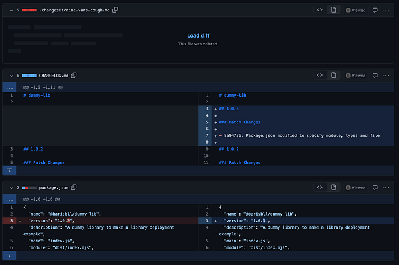Copy the CHANGELOG.md file path
399x265 pixels.
click(x=74, y=76)
